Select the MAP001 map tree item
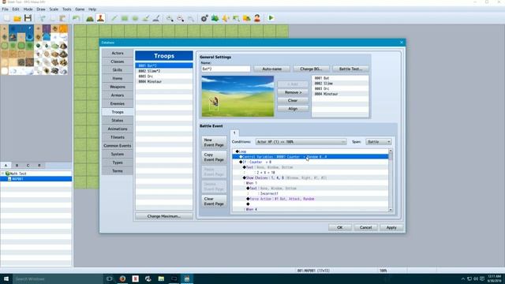This screenshot has height=284, width=505. [x=36, y=179]
